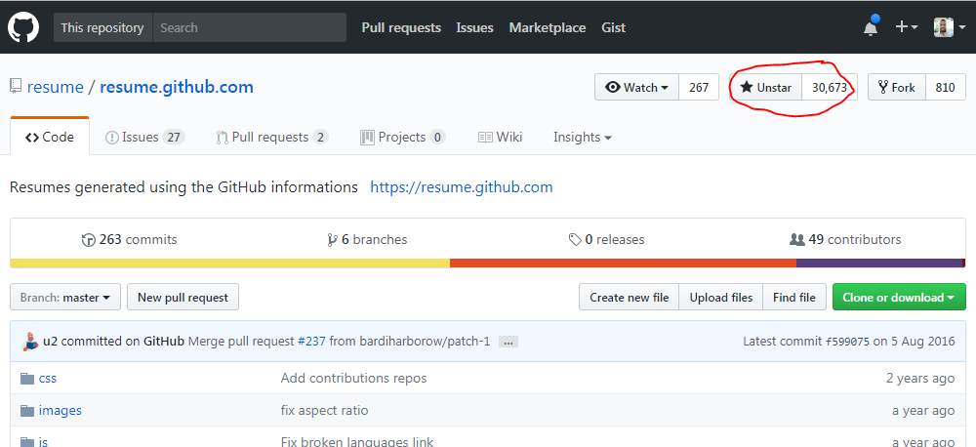Viewport: 976px width, 447px height.
Task: View the 6 branches
Action: click(367, 239)
